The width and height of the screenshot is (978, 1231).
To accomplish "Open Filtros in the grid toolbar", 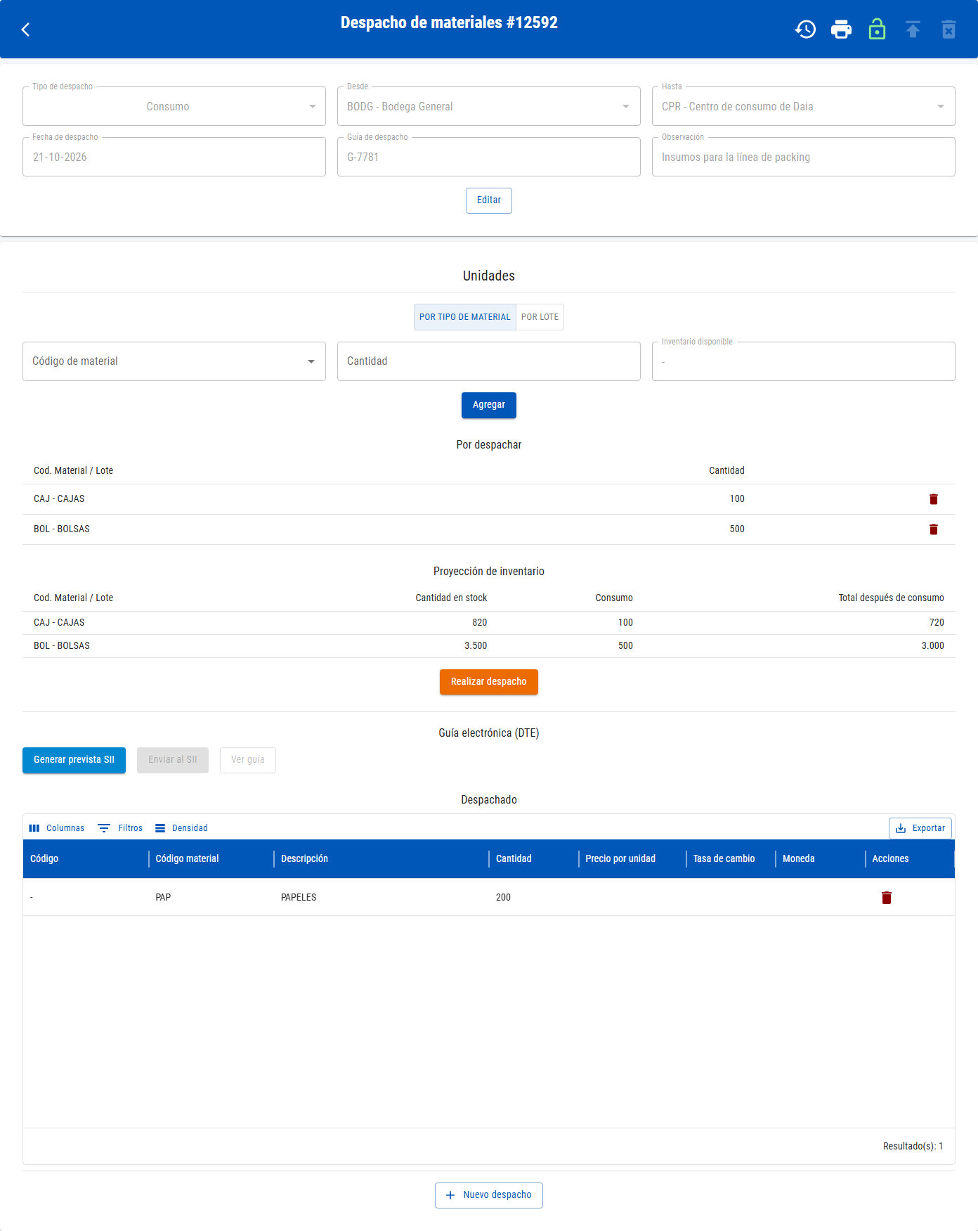I will point(120,828).
